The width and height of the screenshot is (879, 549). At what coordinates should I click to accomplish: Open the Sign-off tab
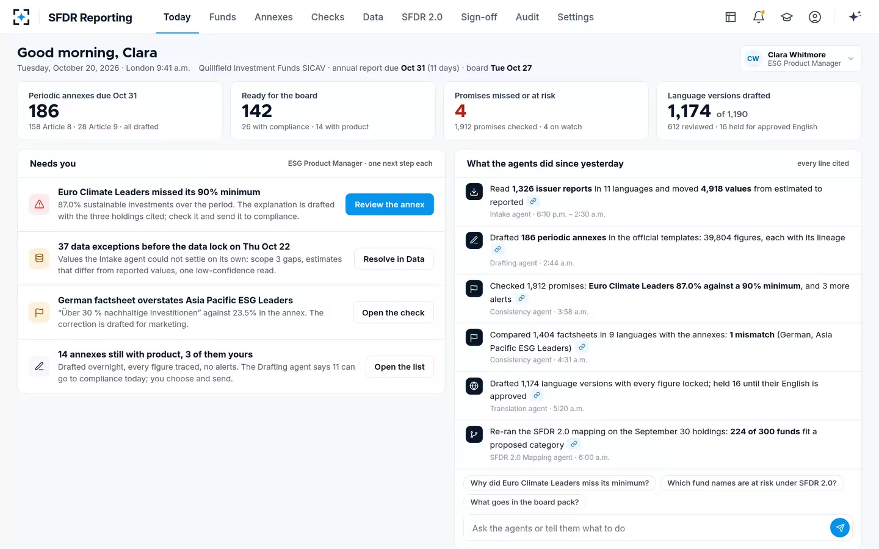pos(479,17)
